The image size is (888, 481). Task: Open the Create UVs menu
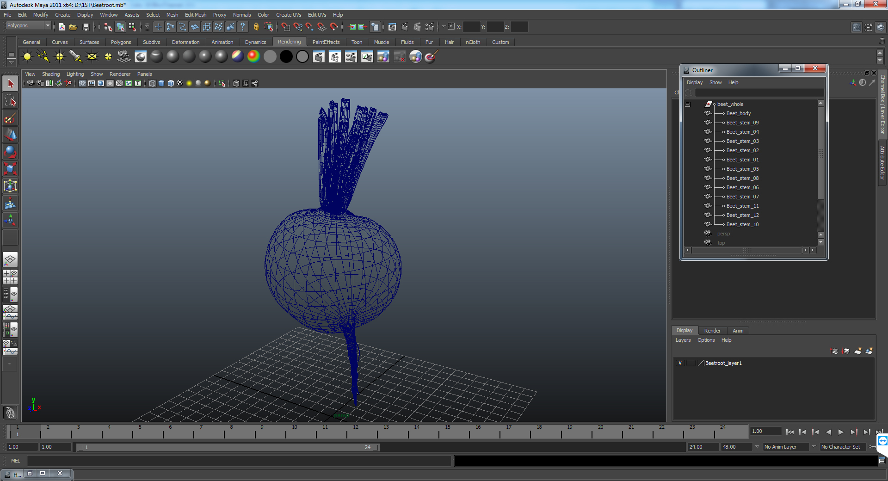(x=289, y=15)
